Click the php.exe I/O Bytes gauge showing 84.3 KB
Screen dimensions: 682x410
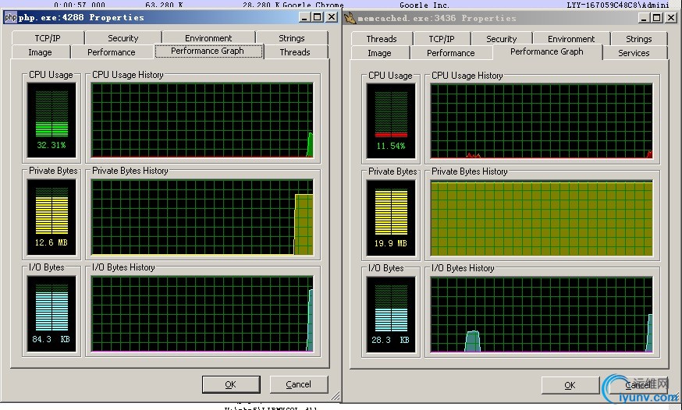click(x=52, y=312)
